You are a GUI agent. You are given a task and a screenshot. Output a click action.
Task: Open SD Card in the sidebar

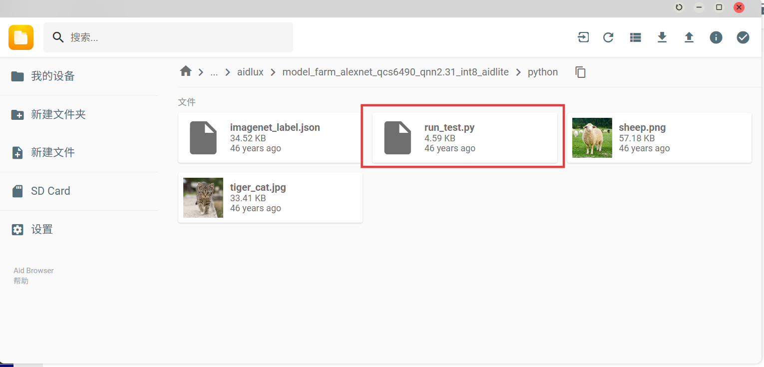pos(50,191)
